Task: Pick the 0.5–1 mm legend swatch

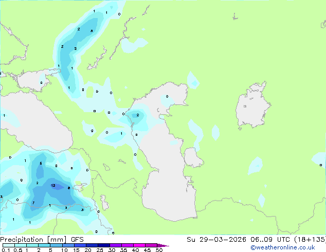Action: pyautogui.click(x=21, y=245)
